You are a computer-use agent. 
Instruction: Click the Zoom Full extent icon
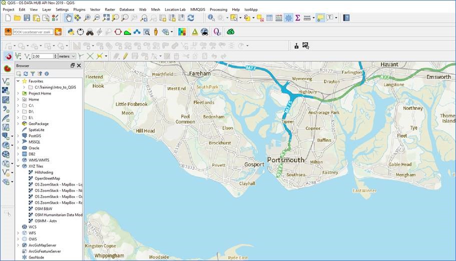tap(106, 18)
